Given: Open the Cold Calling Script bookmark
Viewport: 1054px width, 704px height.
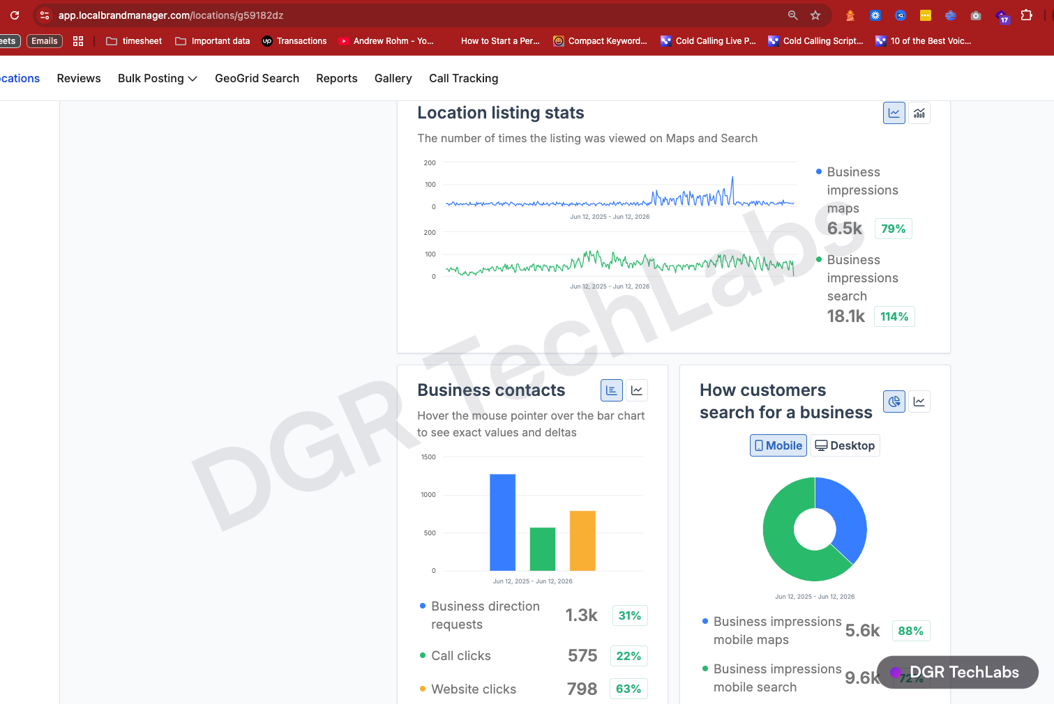Looking at the screenshot, I should click(816, 41).
